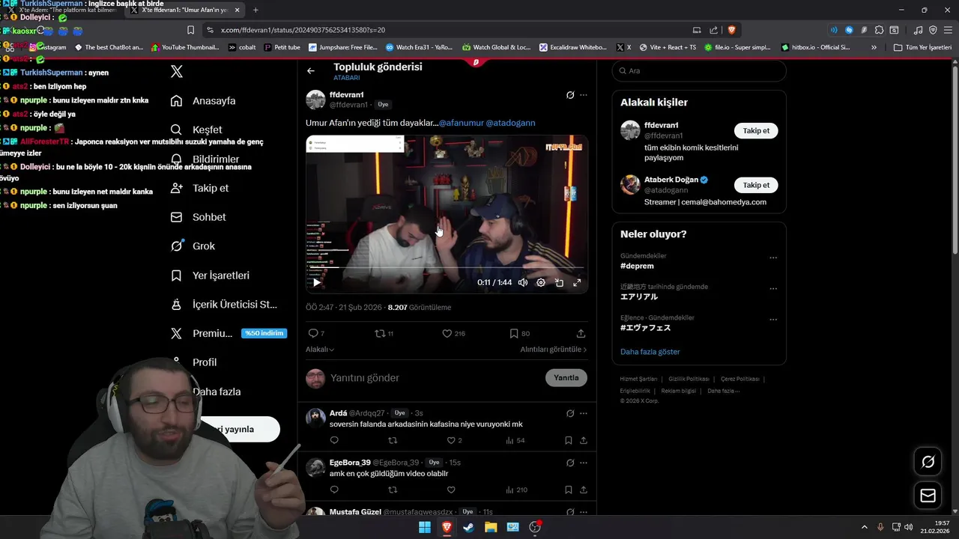Like the post with 216 likes
959x539 pixels.
[x=453, y=333]
